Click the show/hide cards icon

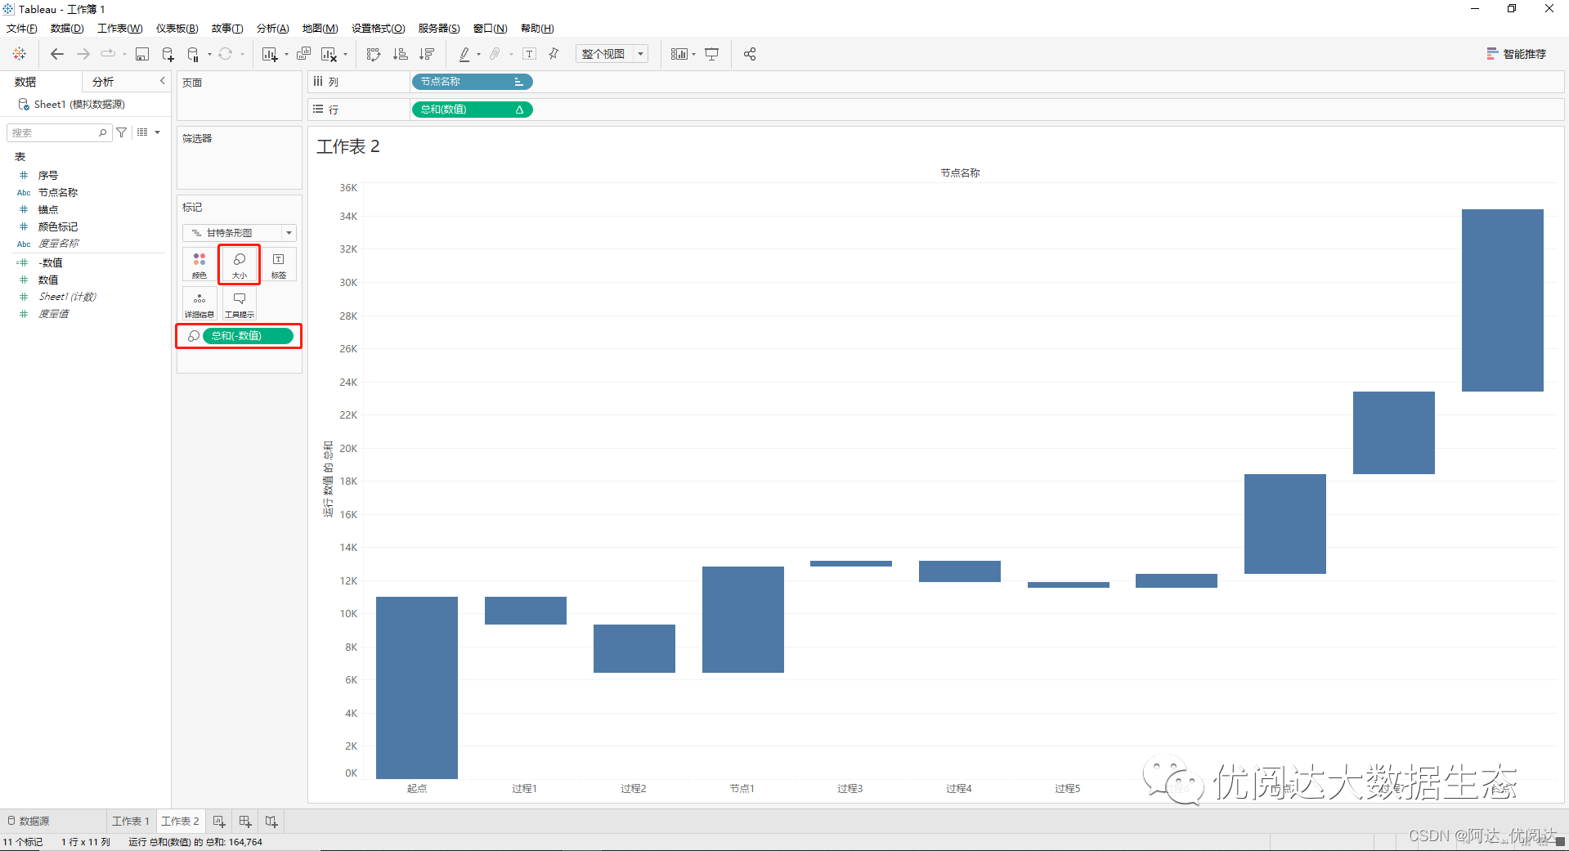pos(679,54)
